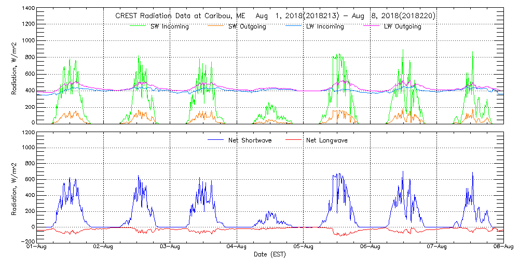Click the 05-Aug x-axis tick label
The image size is (519, 259).
tap(304, 247)
